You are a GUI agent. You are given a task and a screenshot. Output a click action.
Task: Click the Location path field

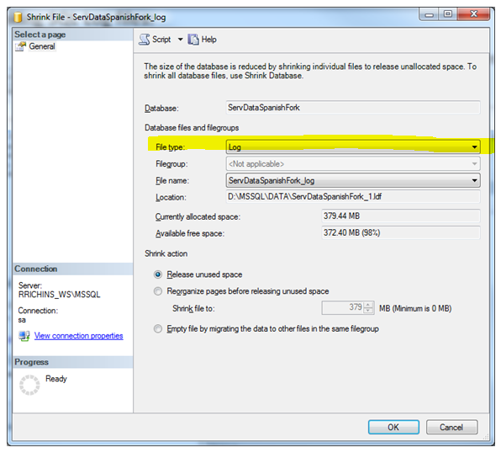pyautogui.click(x=353, y=196)
